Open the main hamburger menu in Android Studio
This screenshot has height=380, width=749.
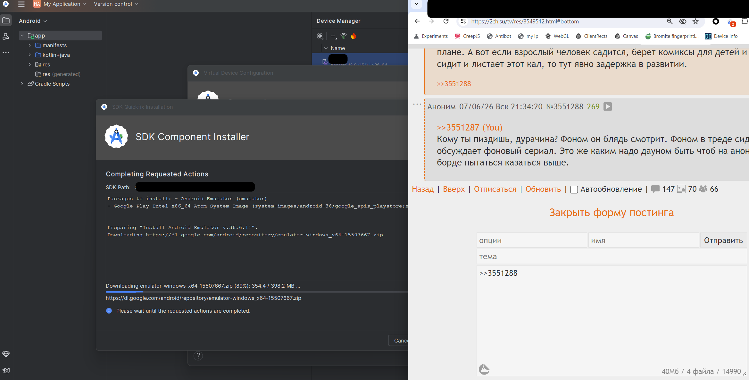[x=21, y=4]
